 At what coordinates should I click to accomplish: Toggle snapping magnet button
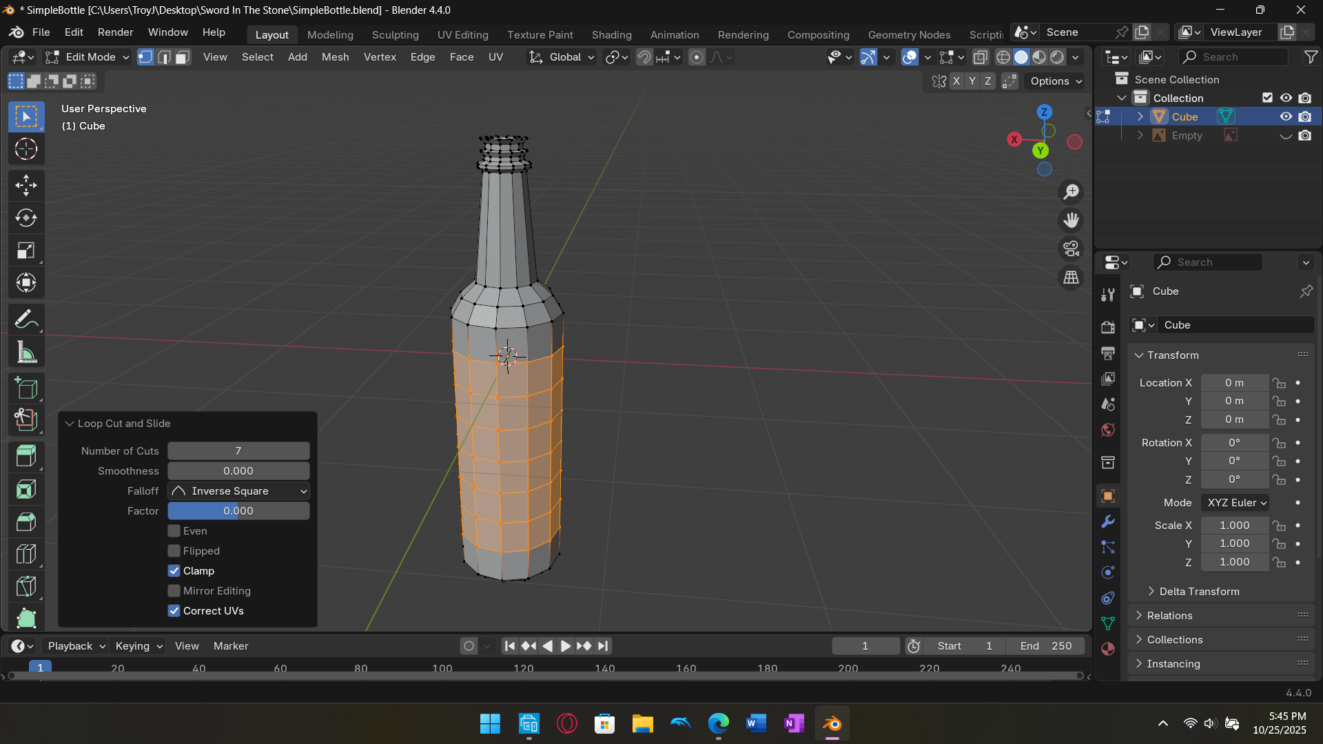pyautogui.click(x=644, y=57)
